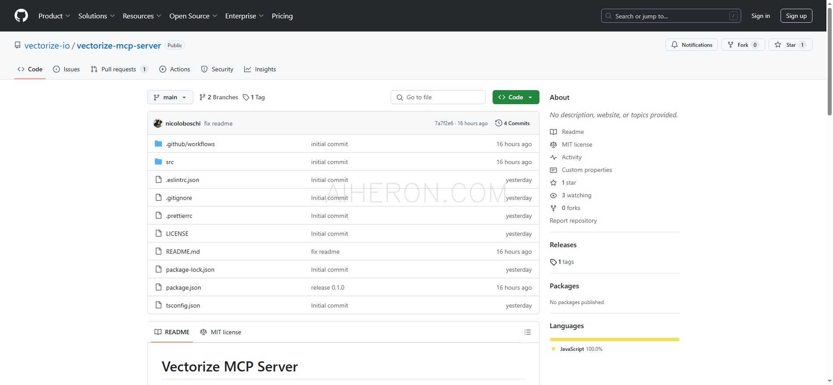
Task: Click the tsconfig.json file icon
Action: (158, 305)
